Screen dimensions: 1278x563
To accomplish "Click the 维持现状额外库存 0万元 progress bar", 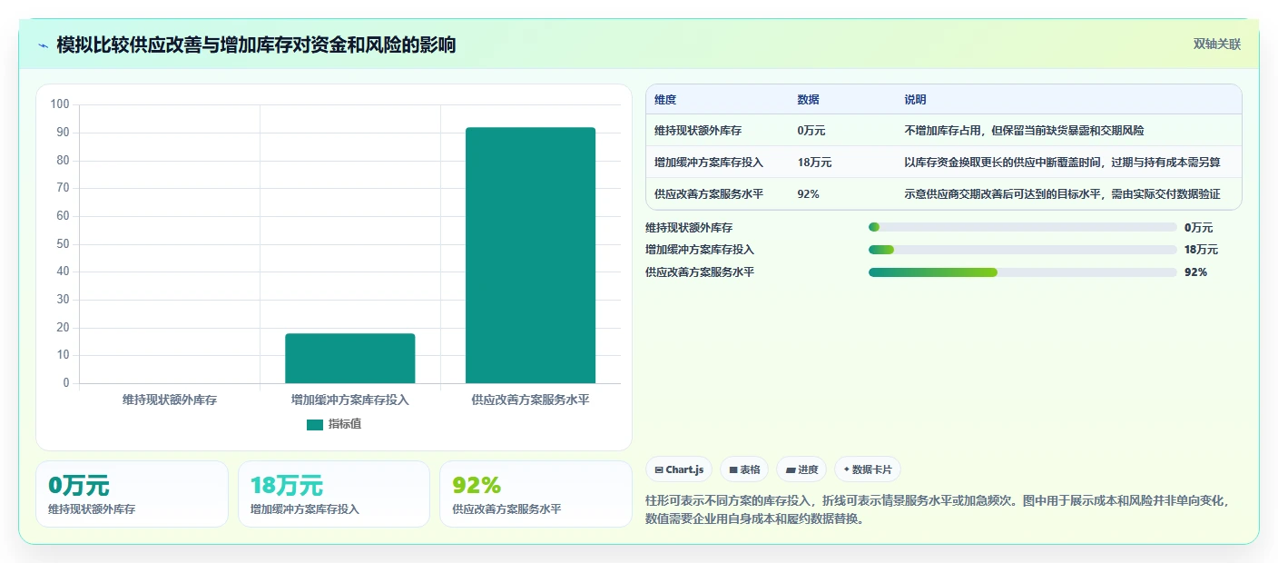I will (1022, 228).
